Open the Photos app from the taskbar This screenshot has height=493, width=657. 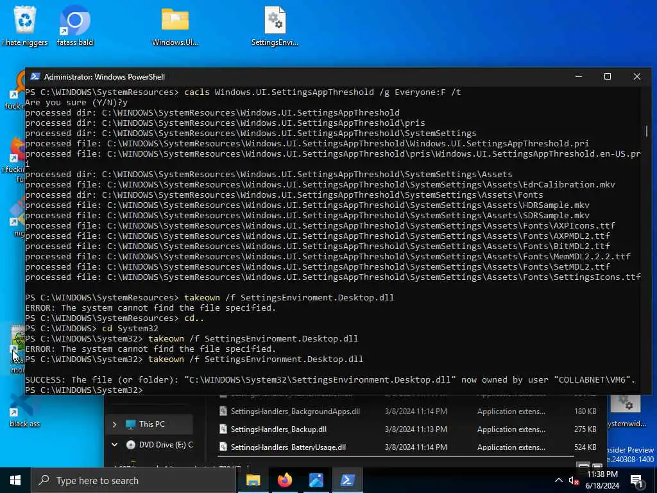316,480
